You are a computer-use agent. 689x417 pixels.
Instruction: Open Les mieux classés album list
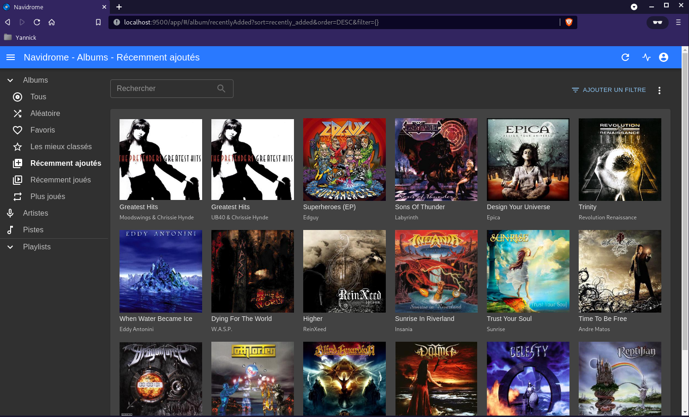point(61,147)
